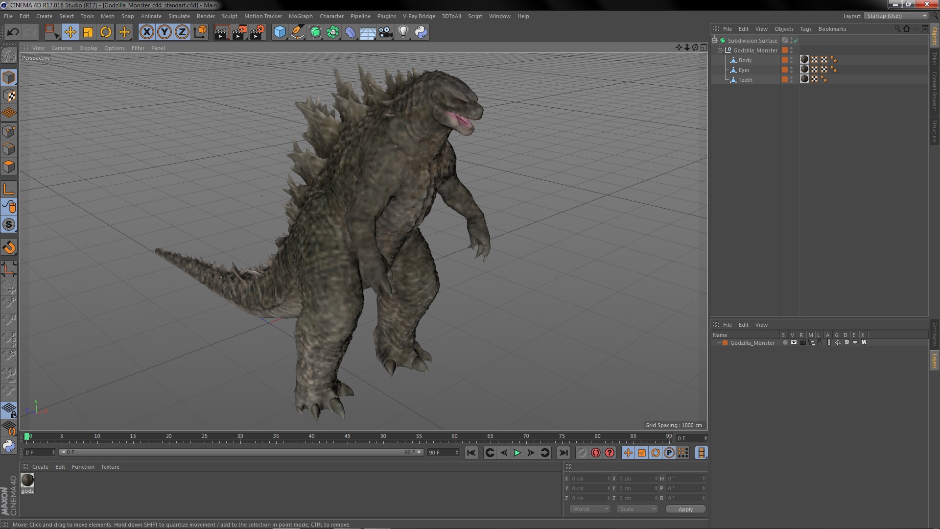Toggle visibility dots for Body object
The image size is (940, 529).
(x=792, y=60)
